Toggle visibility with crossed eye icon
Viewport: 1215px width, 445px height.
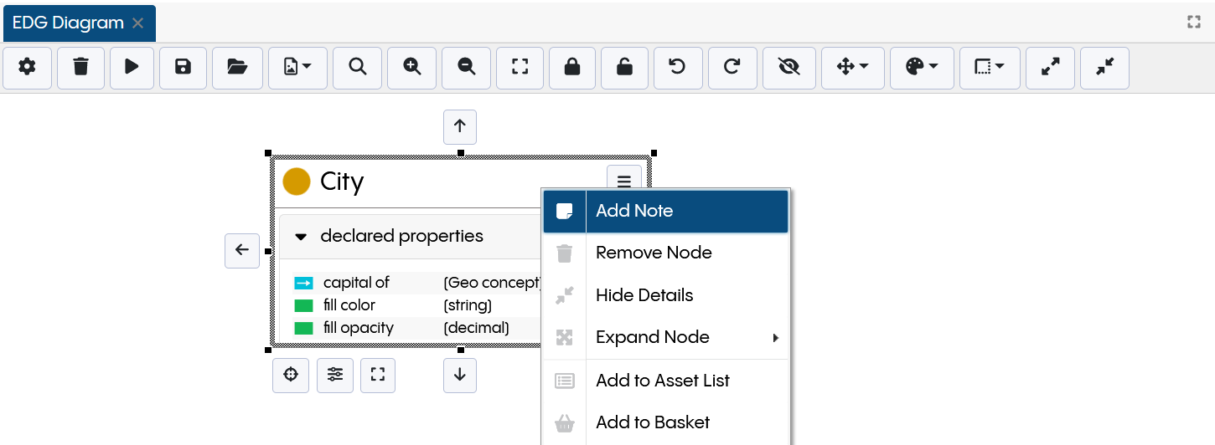[x=788, y=67]
